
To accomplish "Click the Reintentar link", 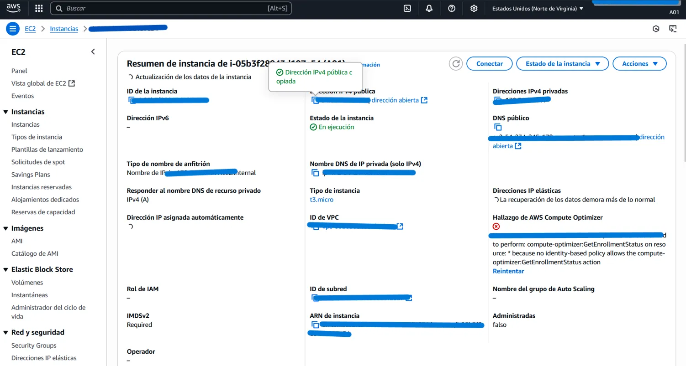I will point(508,271).
